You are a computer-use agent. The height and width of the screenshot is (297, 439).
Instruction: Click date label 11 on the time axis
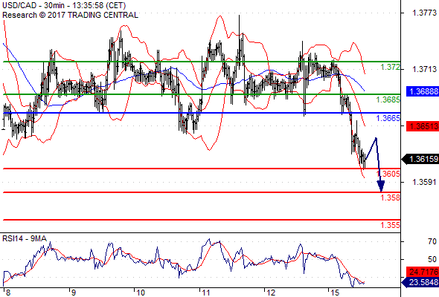pyautogui.click(x=206, y=293)
